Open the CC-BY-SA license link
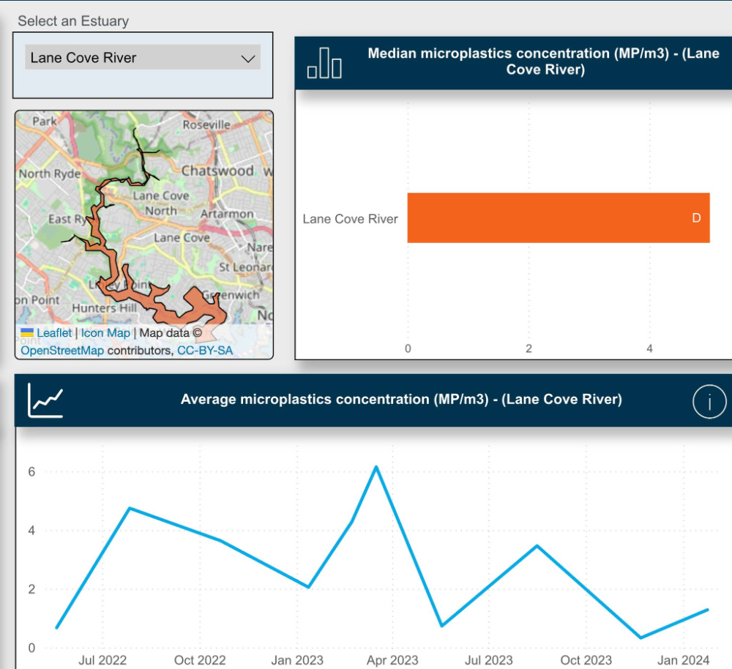The width and height of the screenshot is (732, 669). (x=205, y=351)
